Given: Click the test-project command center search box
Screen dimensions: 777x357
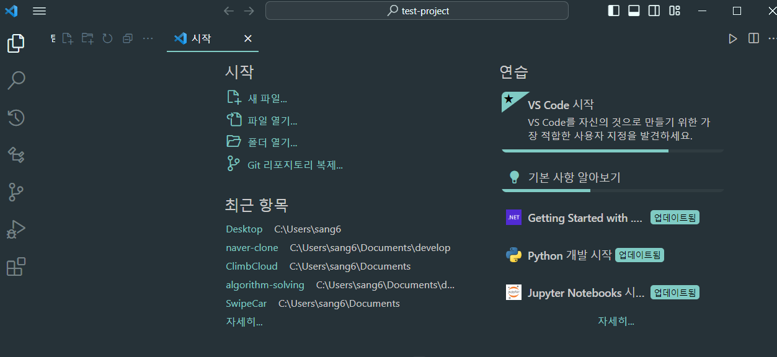Looking at the screenshot, I should (x=417, y=11).
